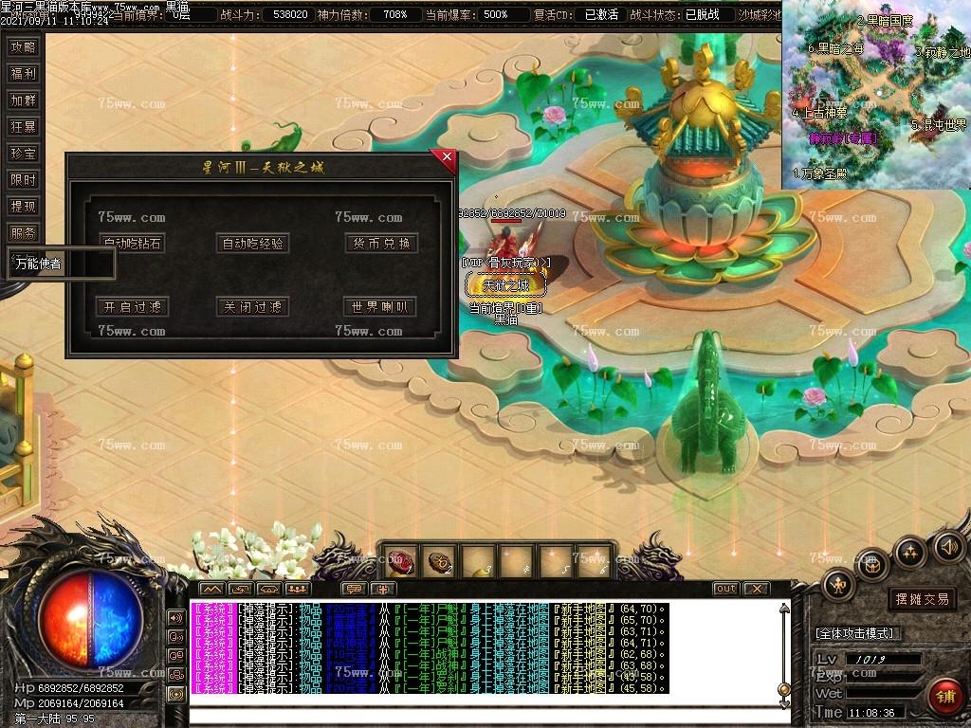This screenshot has height=728, width=971.
Task: Click the 服务 side menu button
Action: [24, 233]
